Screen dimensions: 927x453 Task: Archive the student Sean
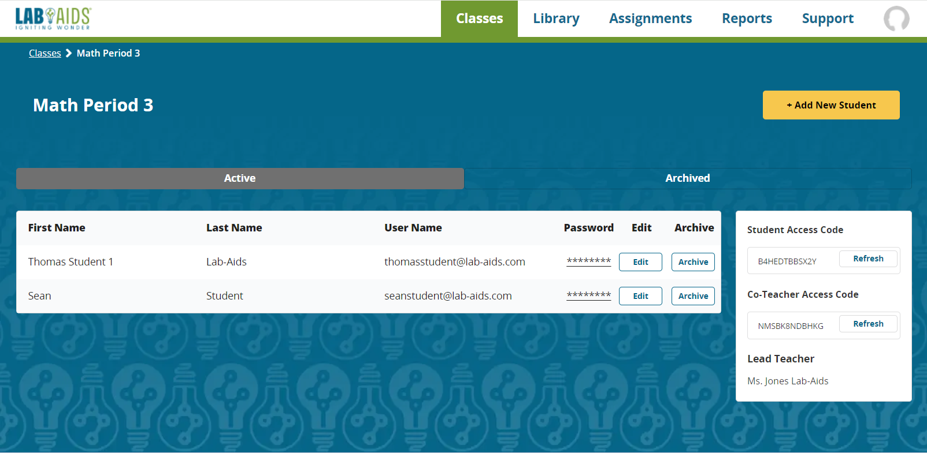coord(693,296)
